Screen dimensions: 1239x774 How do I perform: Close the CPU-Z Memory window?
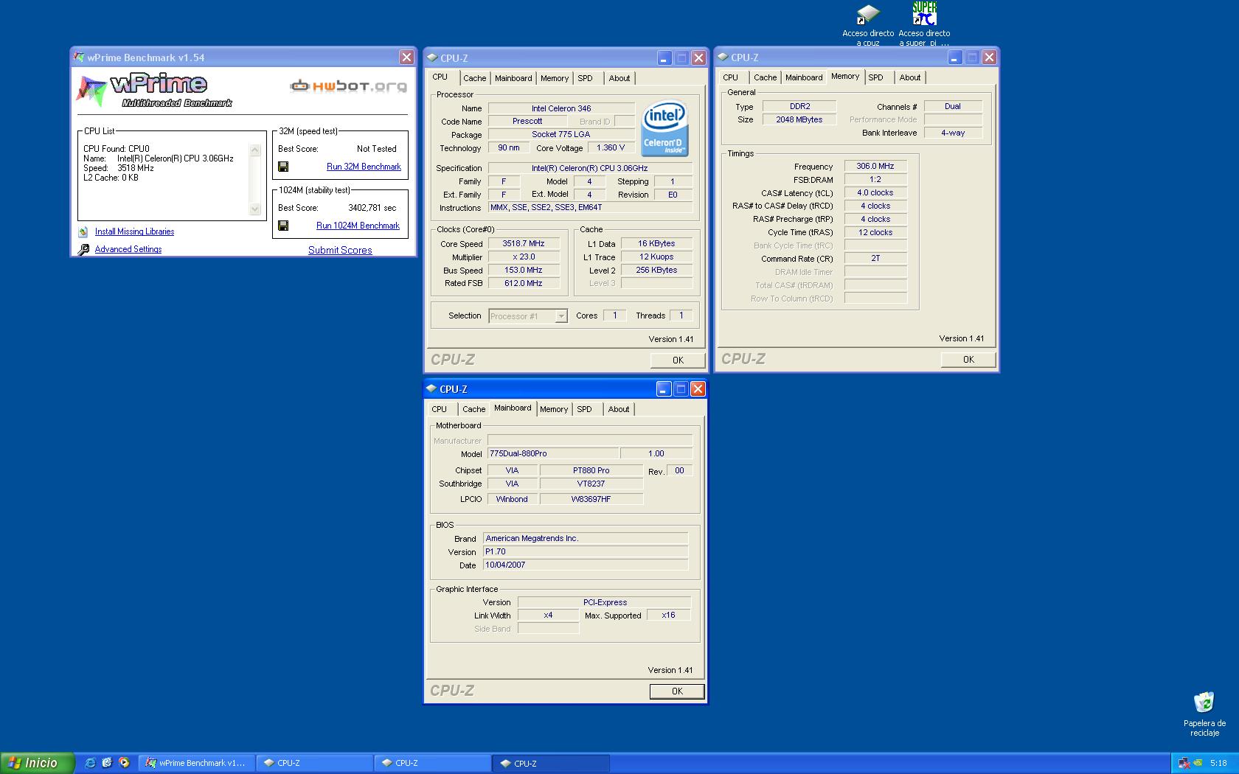tap(989, 57)
